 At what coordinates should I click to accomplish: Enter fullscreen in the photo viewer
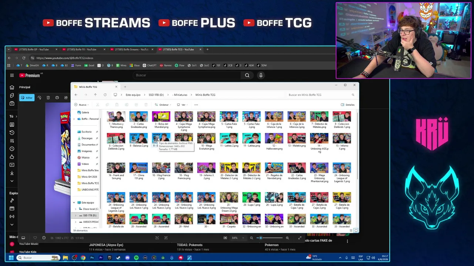click(x=300, y=238)
